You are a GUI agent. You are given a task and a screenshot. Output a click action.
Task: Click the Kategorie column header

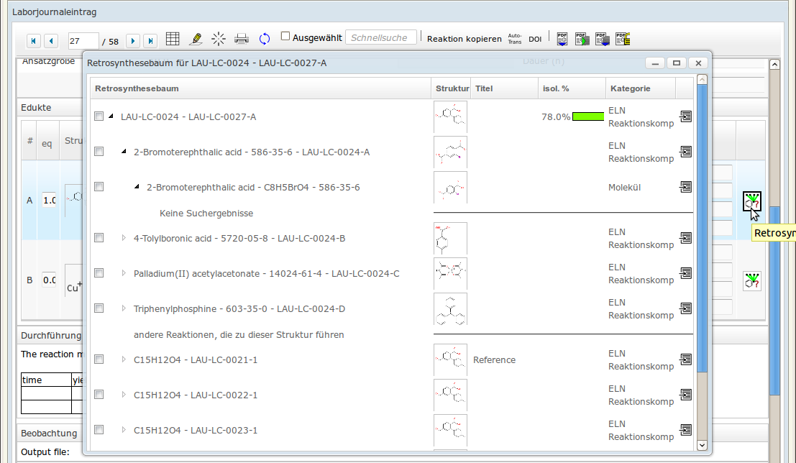(630, 88)
